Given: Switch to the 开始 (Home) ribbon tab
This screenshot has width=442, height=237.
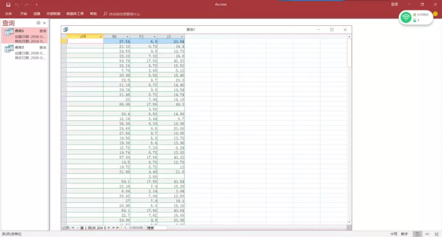Looking at the screenshot, I should point(23,14).
